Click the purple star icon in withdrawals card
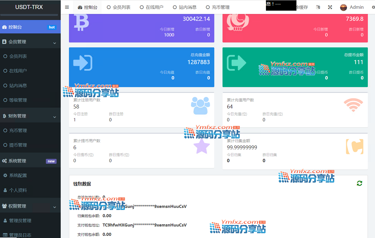Viewport: 375px width, 238px height. (x=202, y=146)
